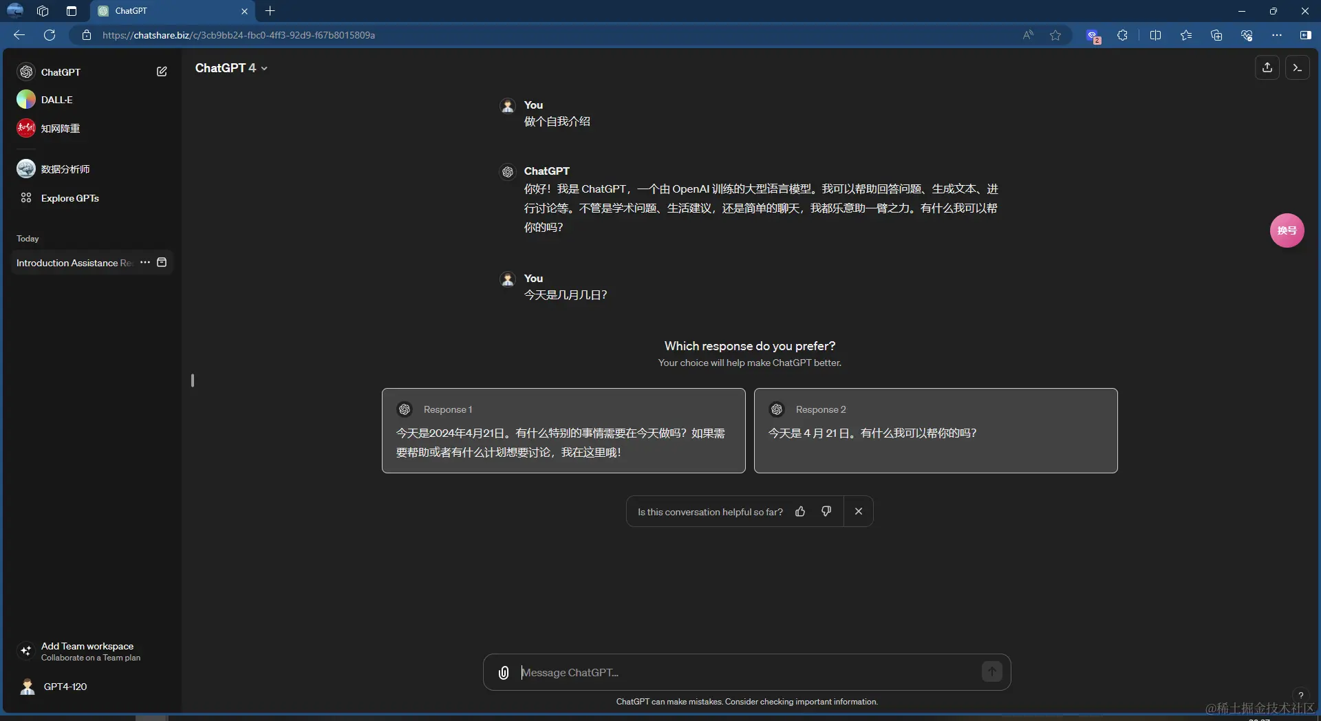
Task: Open the 知网降重 GPT
Action: pyautogui.click(x=92, y=129)
